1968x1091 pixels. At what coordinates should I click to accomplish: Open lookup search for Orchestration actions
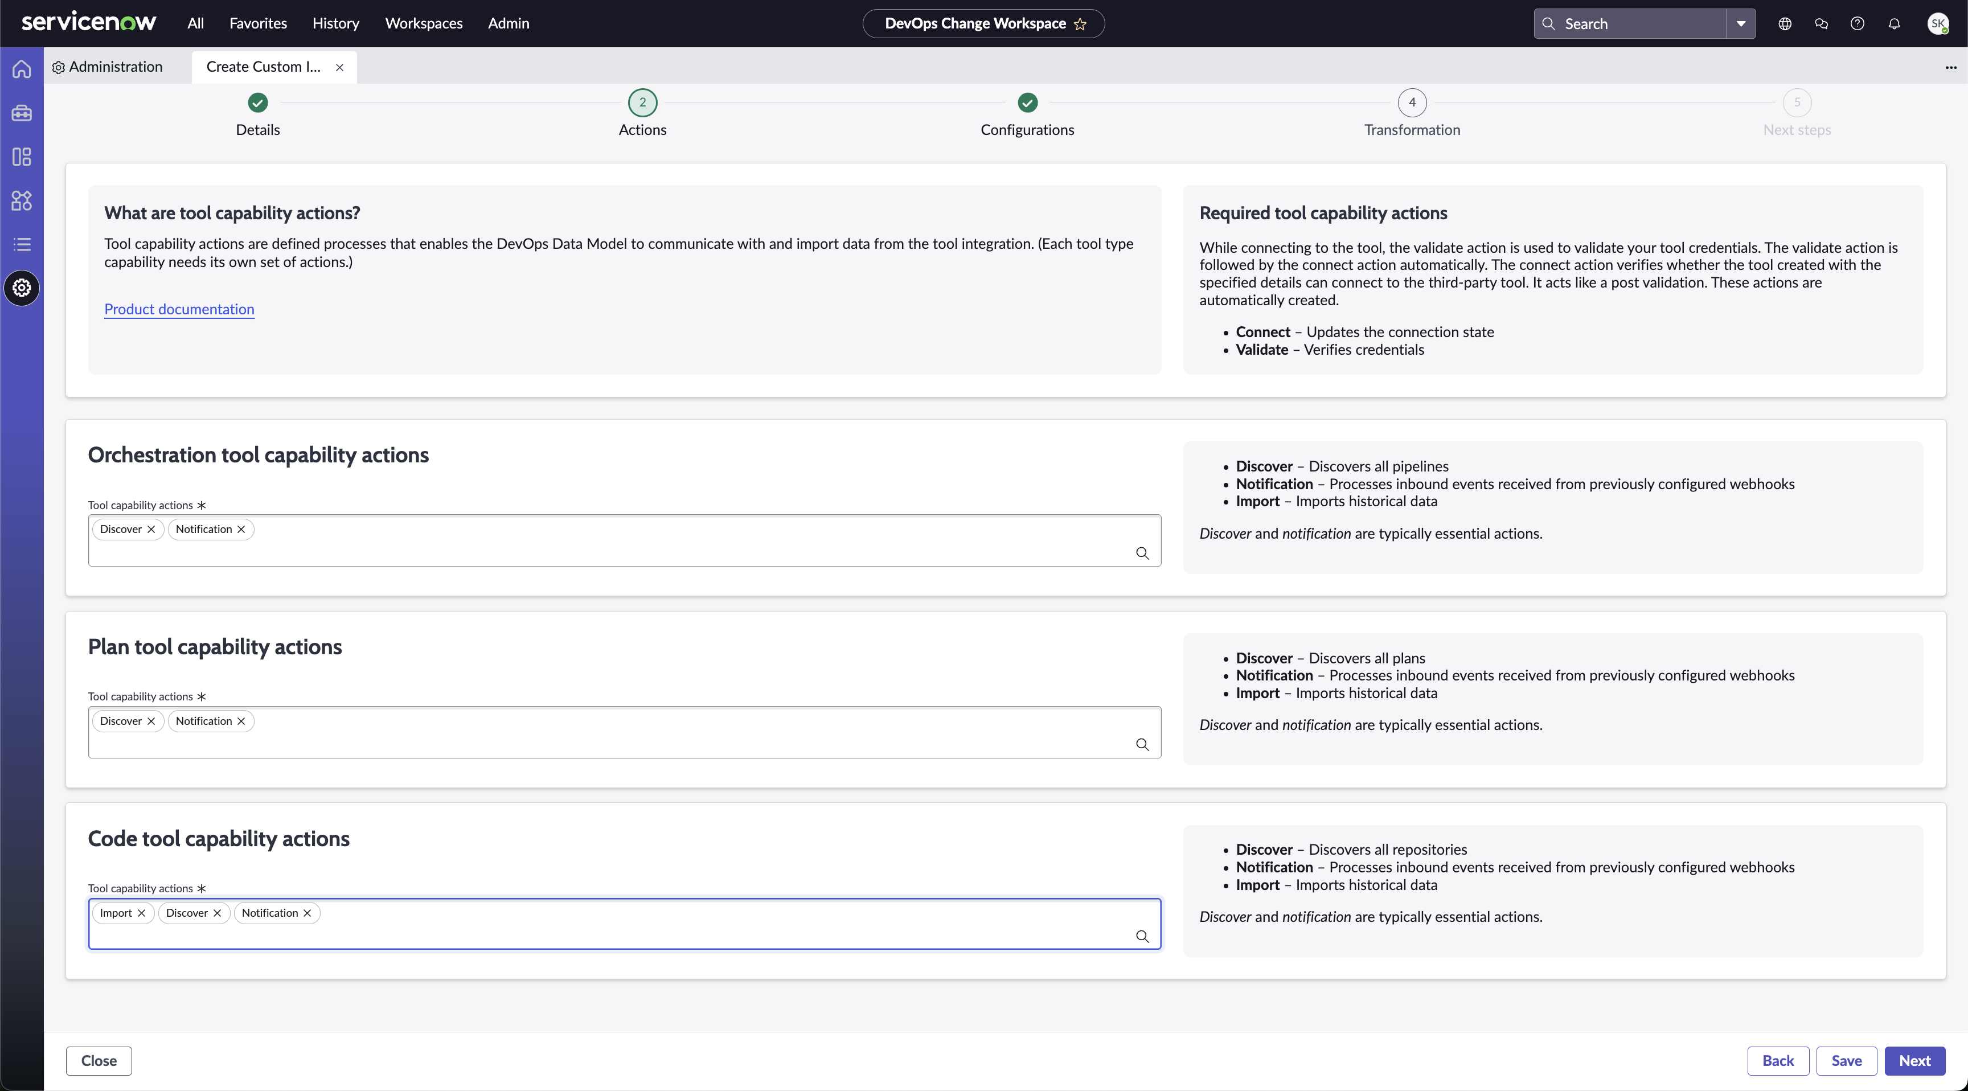[1142, 553]
